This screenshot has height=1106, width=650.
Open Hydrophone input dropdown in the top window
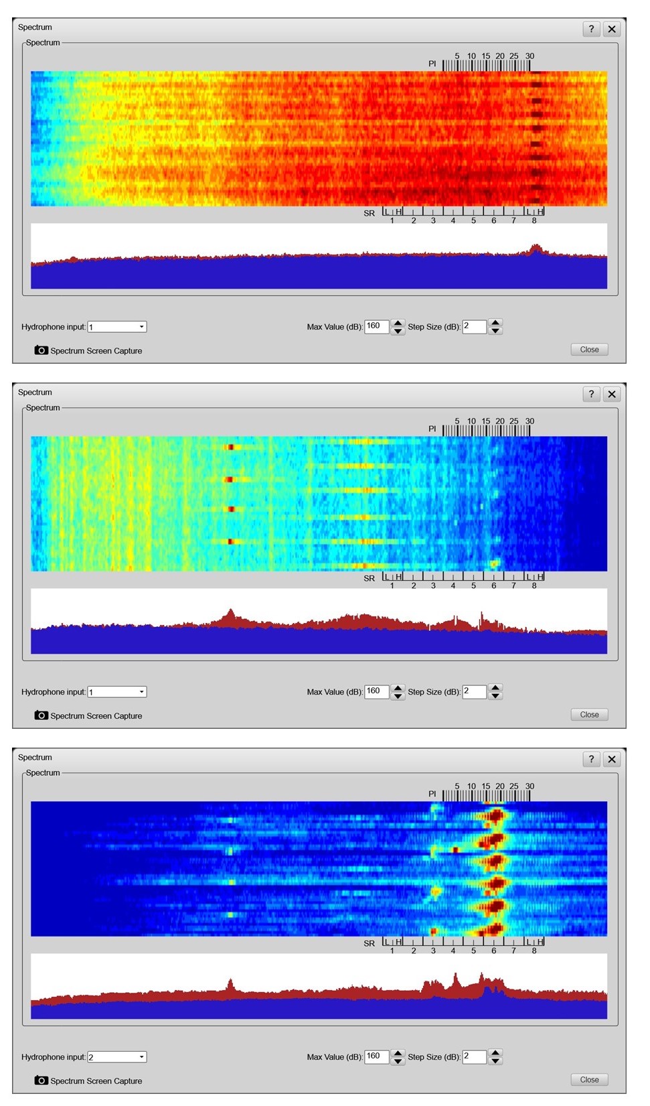pyautogui.click(x=141, y=327)
